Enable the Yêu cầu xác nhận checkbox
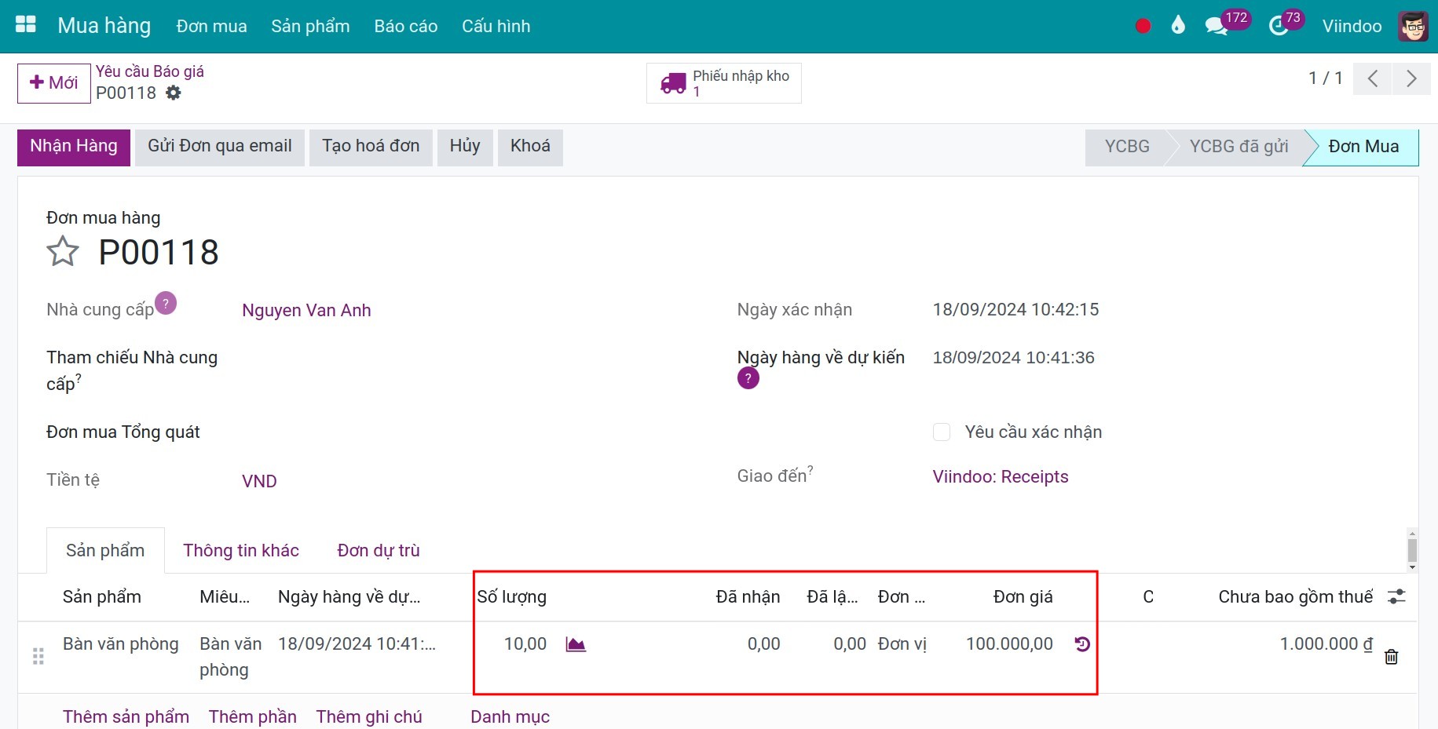1438x729 pixels. tap(942, 432)
